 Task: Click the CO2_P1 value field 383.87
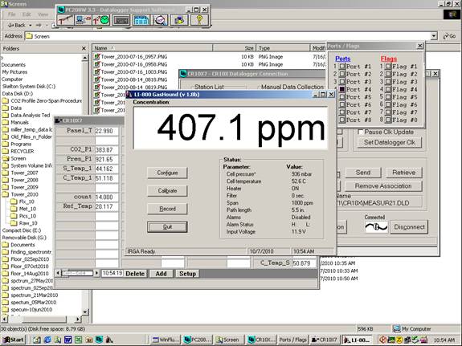[x=106, y=149]
